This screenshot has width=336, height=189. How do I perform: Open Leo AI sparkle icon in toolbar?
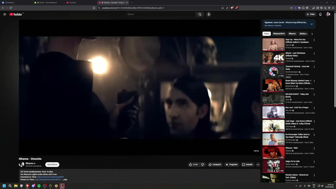pyautogui.click(x=325, y=8)
